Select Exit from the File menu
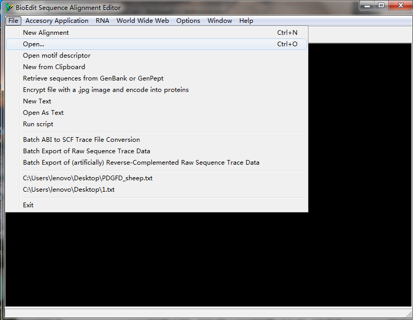 click(x=157, y=205)
